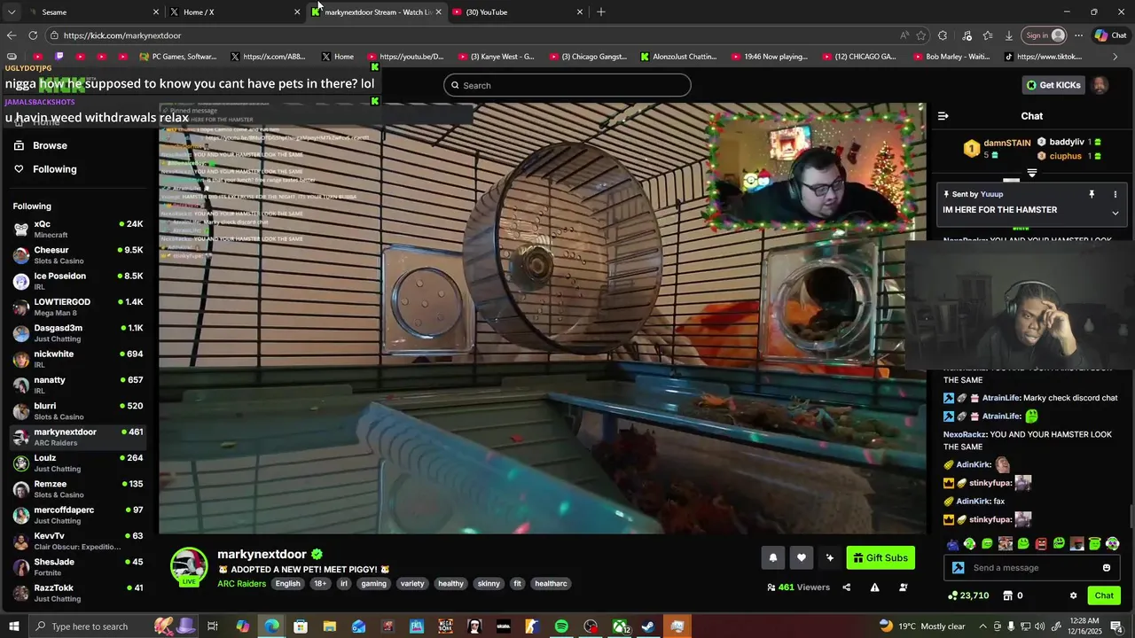Open Copilot Chat
This screenshot has height=638, width=1135.
point(1110,35)
